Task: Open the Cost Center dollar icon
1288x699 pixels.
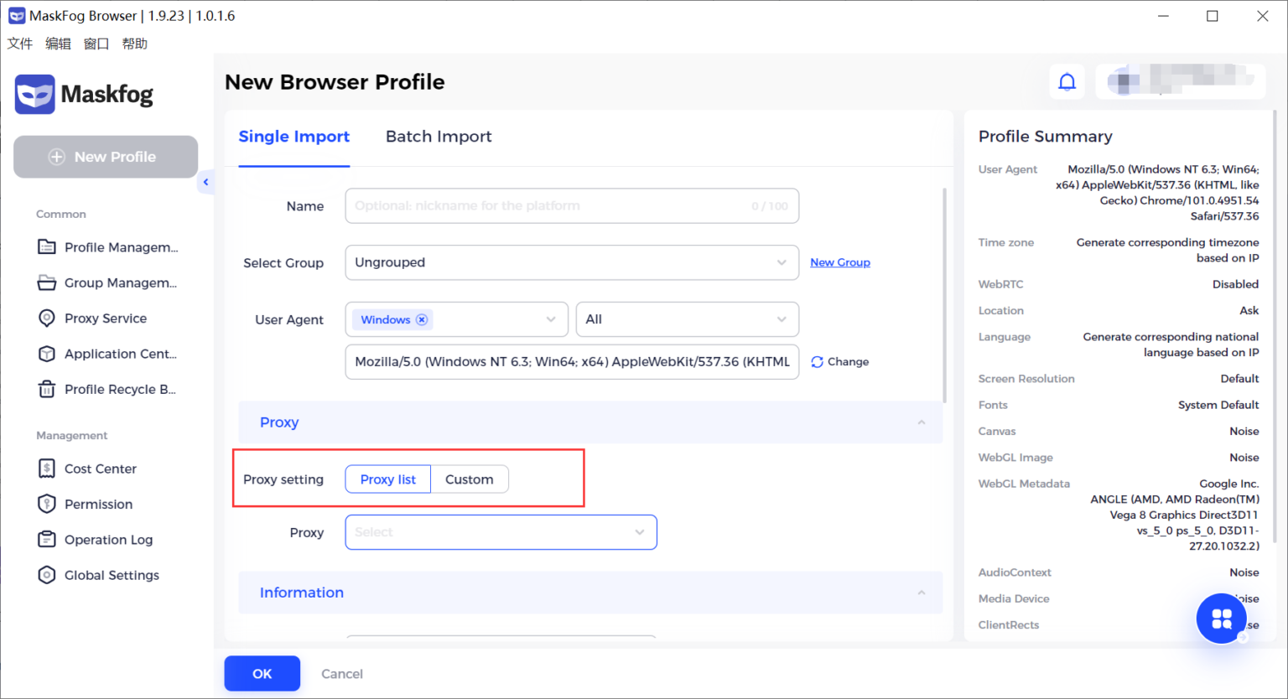Action: pyautogui.click(x=47, y=469)
